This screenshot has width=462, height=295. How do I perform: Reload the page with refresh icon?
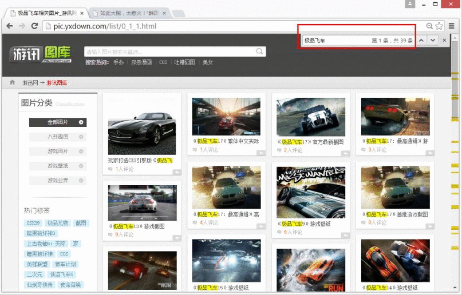(x=34, y=26)
